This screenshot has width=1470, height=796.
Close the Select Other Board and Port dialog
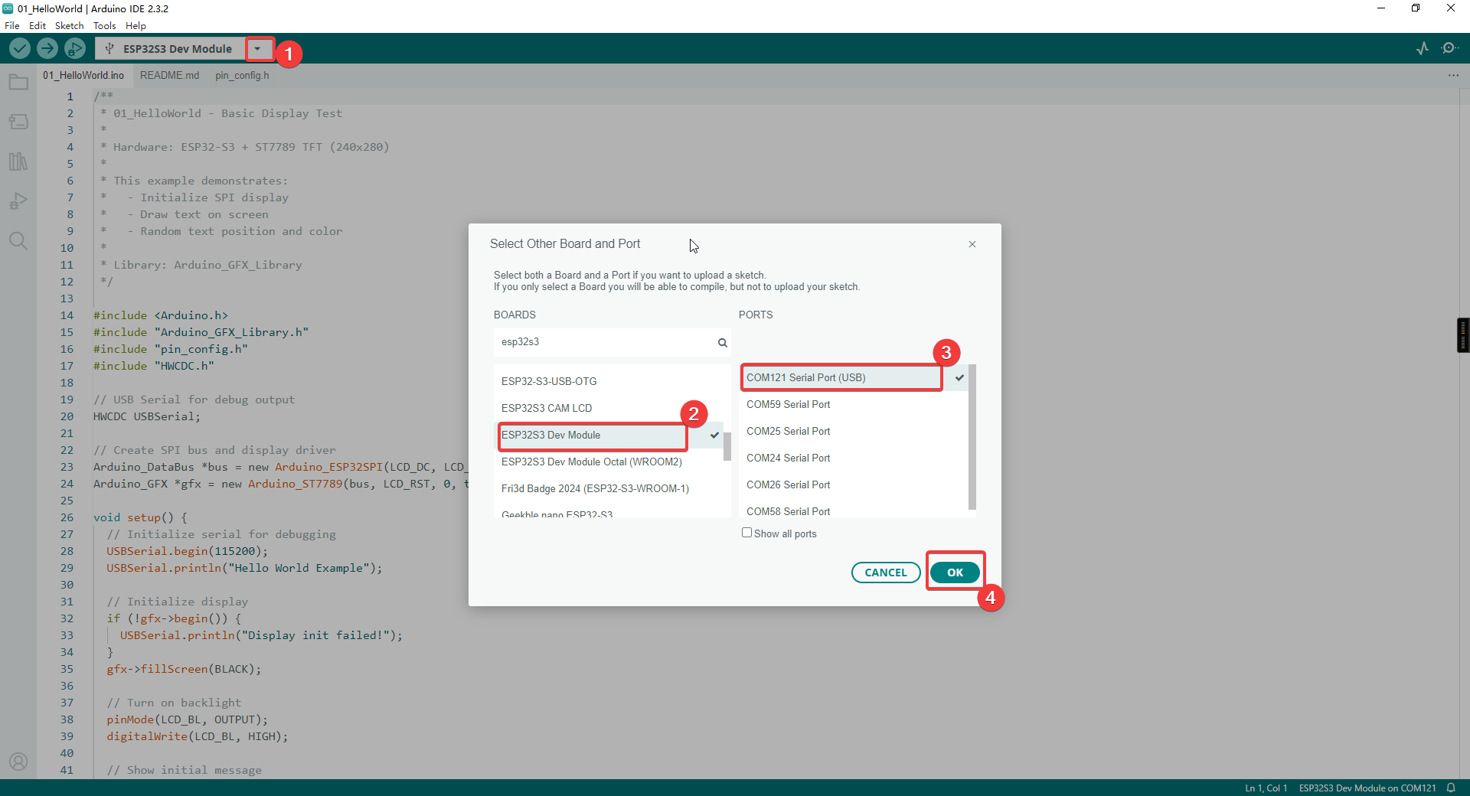(972, 244)
